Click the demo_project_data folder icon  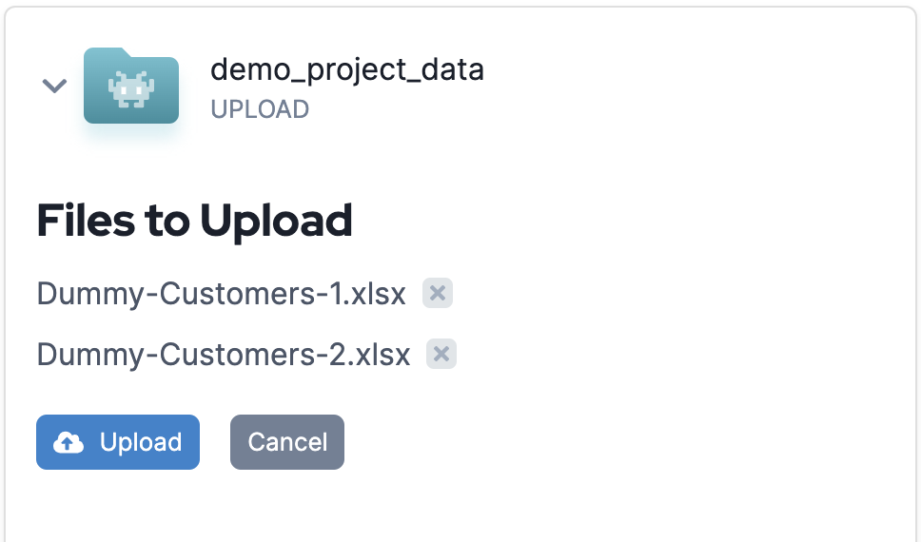coord(131,86)
